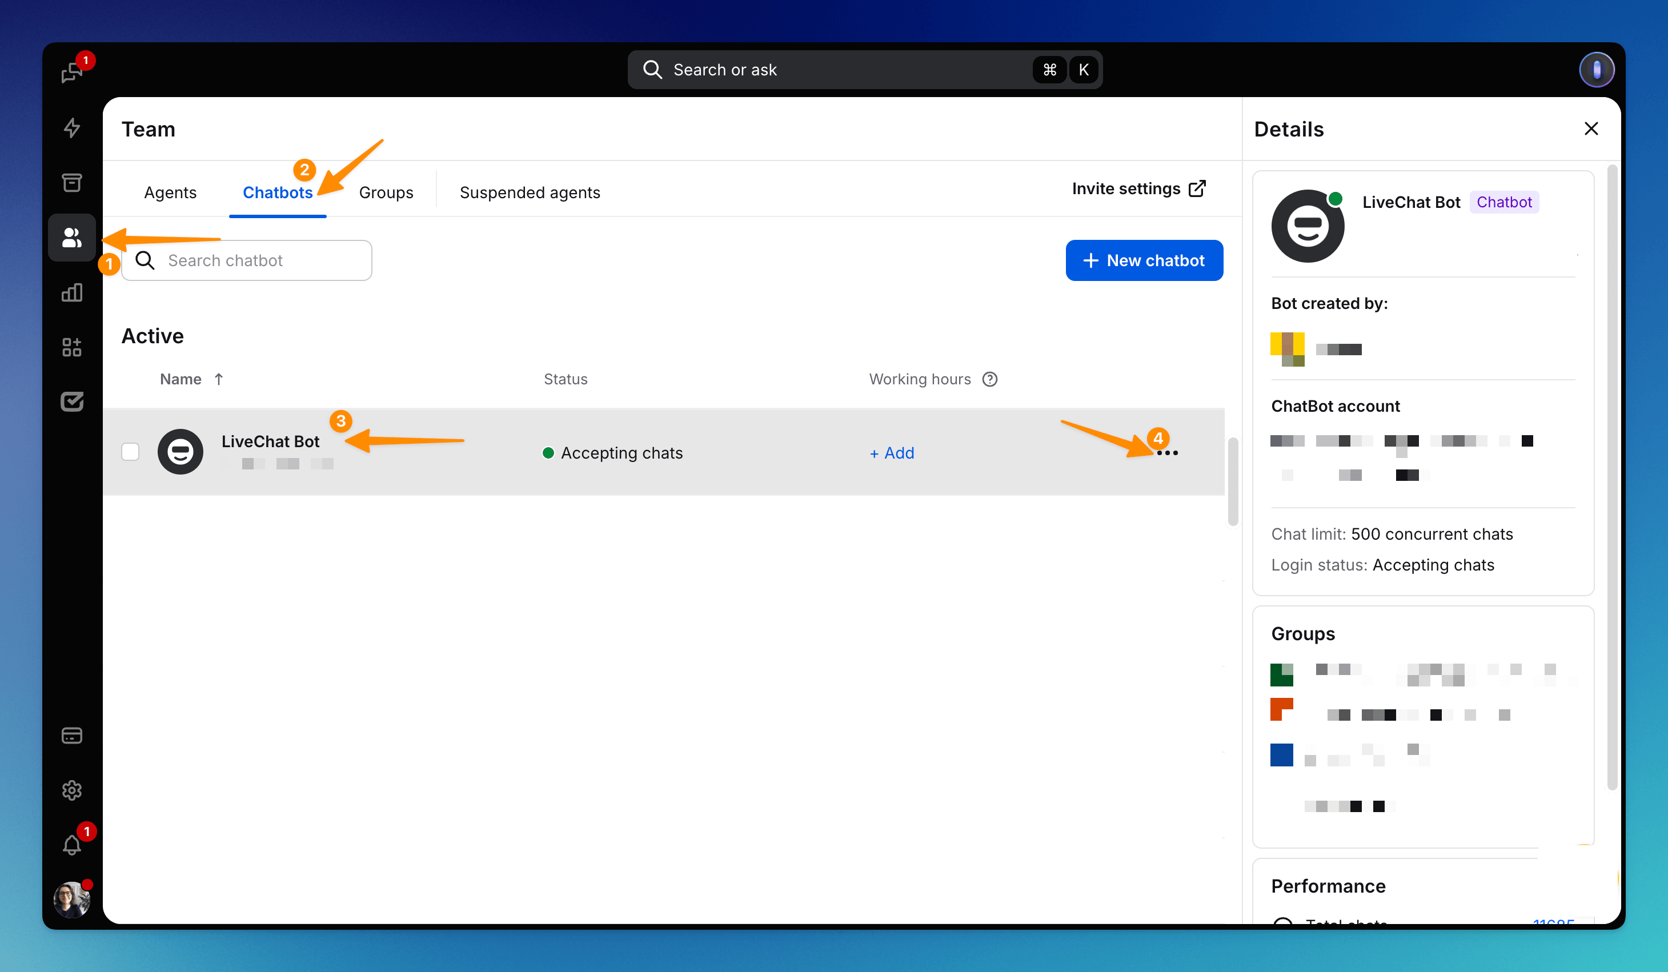Image resolution: width=1668 pixels, height=972 pixels.
Task: Sort by Name column arrow
Action: tap(218, 379)
